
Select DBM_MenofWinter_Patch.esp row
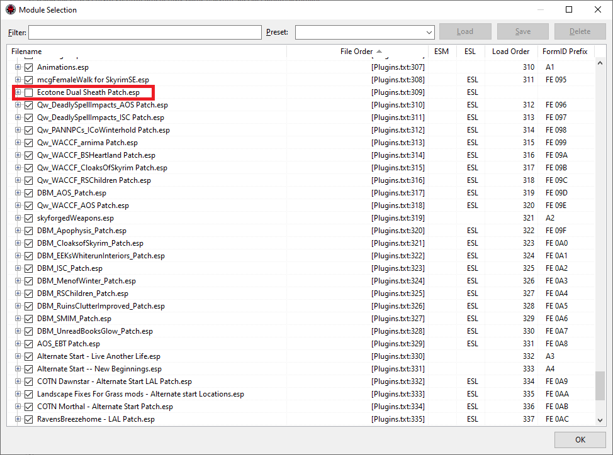point(301,281)
